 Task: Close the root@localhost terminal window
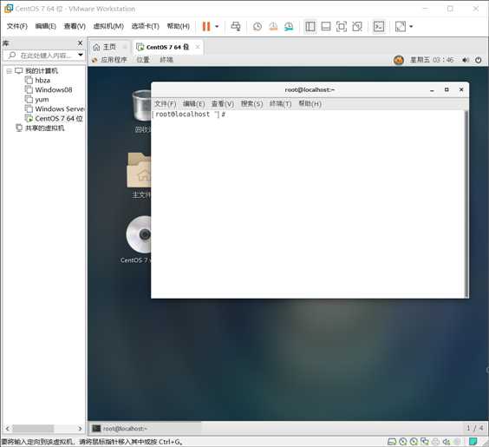click(x=461, y=89)
